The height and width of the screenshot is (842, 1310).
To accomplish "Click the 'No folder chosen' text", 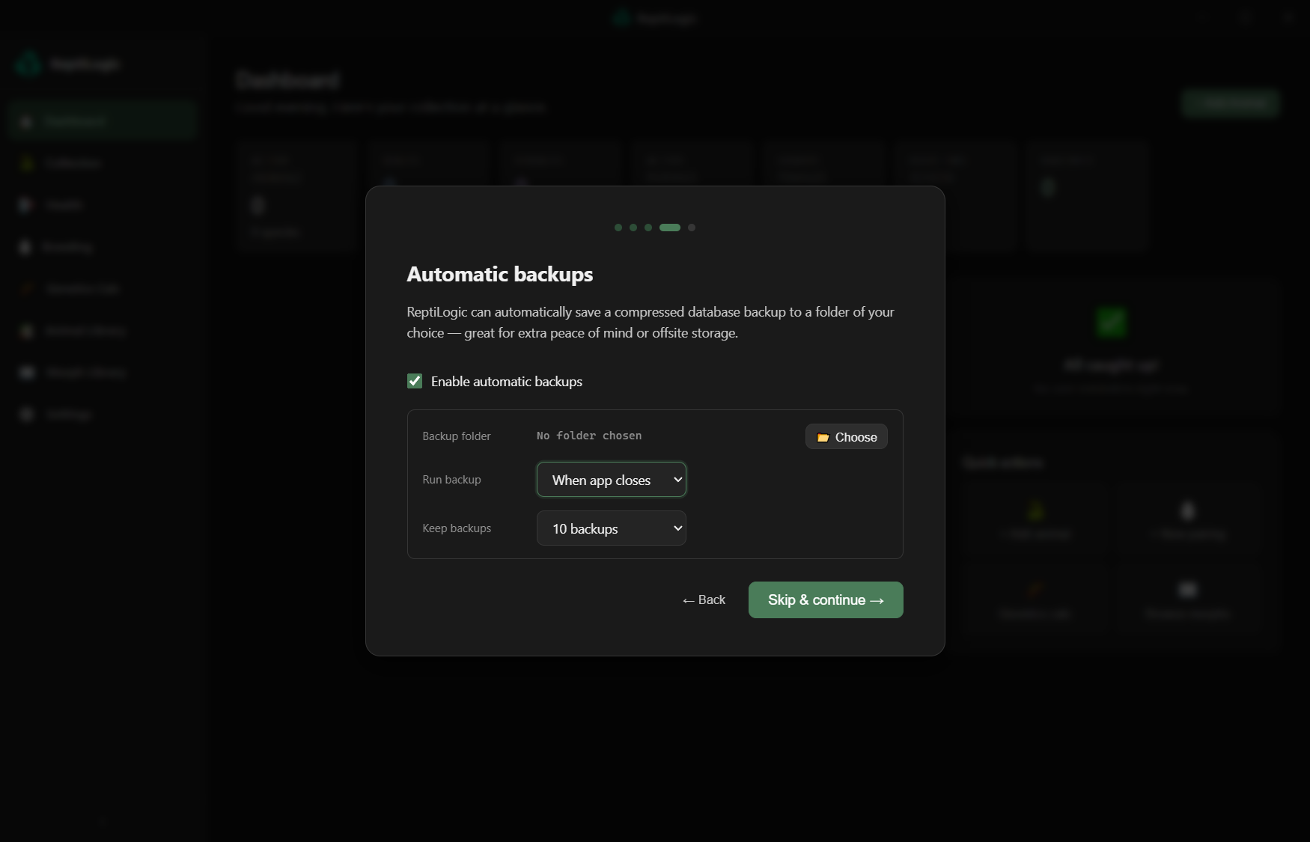I will 589,436.
